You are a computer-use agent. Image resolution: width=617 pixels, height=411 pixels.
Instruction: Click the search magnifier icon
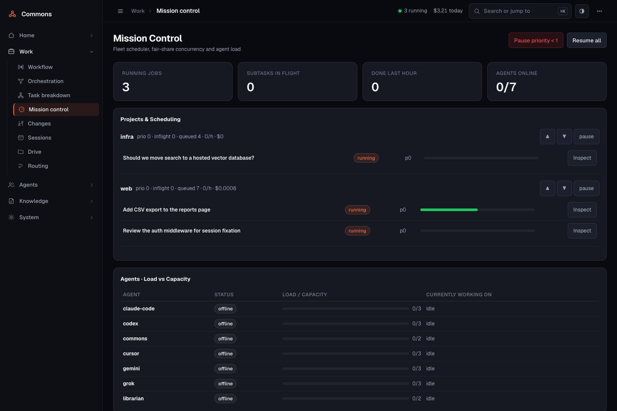477,11
